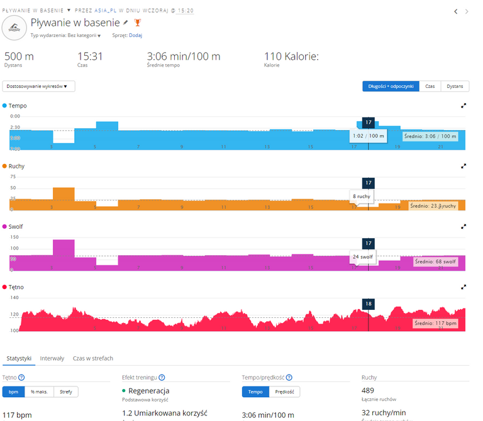Image resolution: width=483 pixels, height=421 pixels.
Task: Click the ASIA_PL user link
Action: [106, 11]
